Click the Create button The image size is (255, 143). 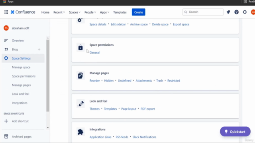(x=138, y=12)
